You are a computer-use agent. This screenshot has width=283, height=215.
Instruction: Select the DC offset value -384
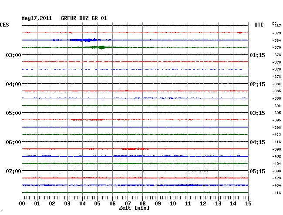276,40
